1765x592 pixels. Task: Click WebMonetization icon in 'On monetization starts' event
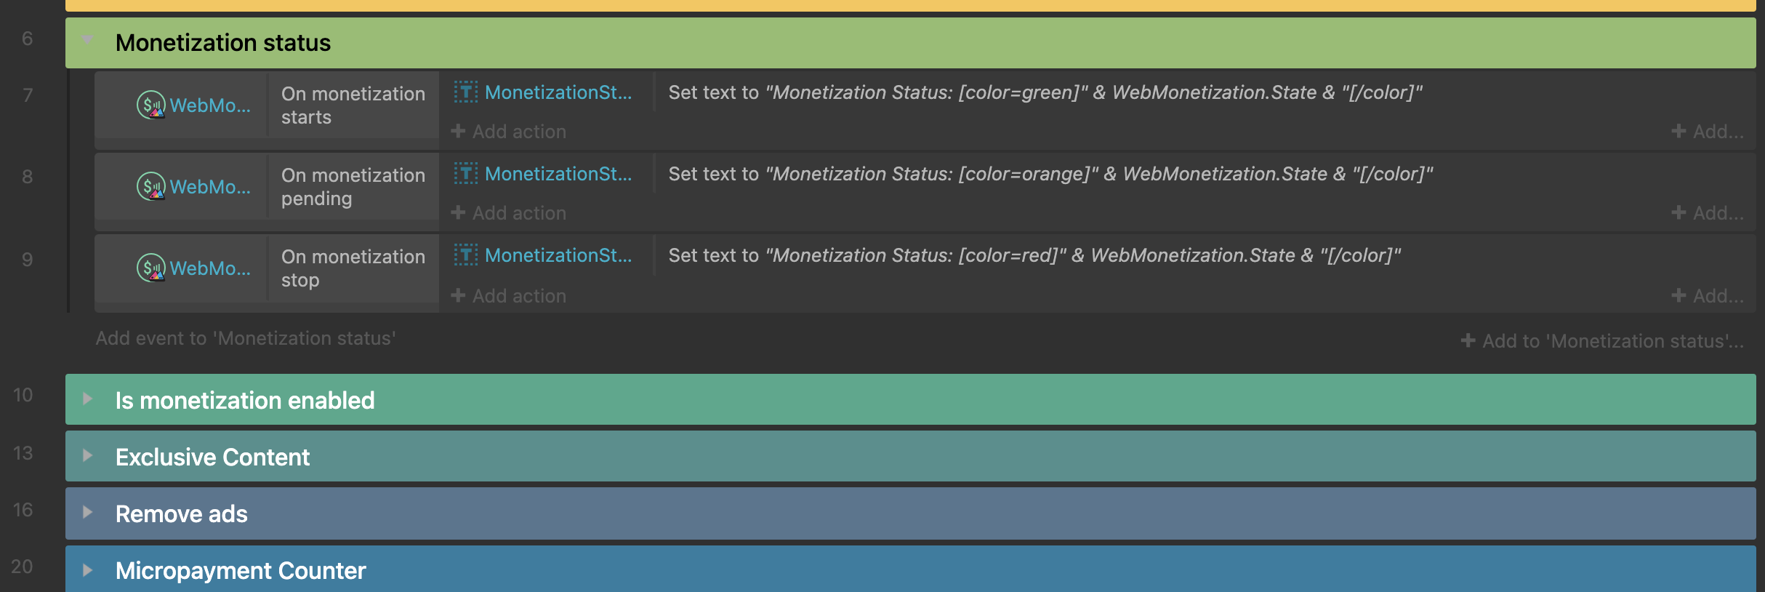coord(151,105)
